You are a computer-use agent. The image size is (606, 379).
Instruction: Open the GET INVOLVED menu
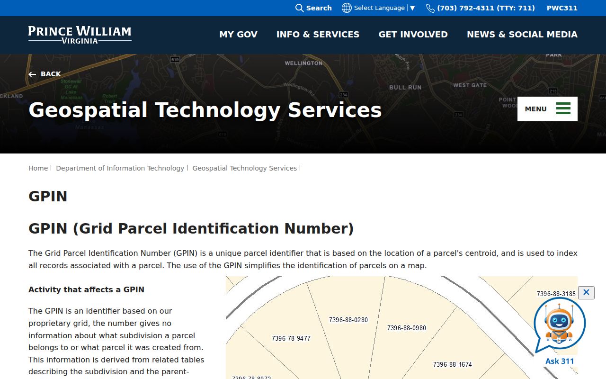point(413,35)
